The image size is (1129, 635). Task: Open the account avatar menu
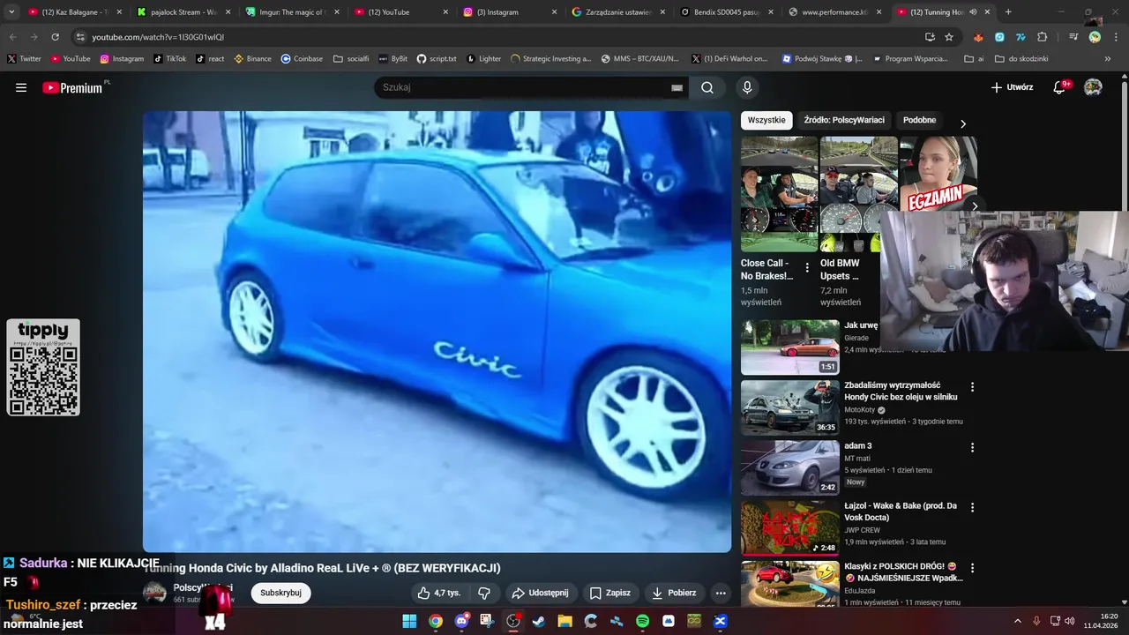click(x=1093, y=87)
